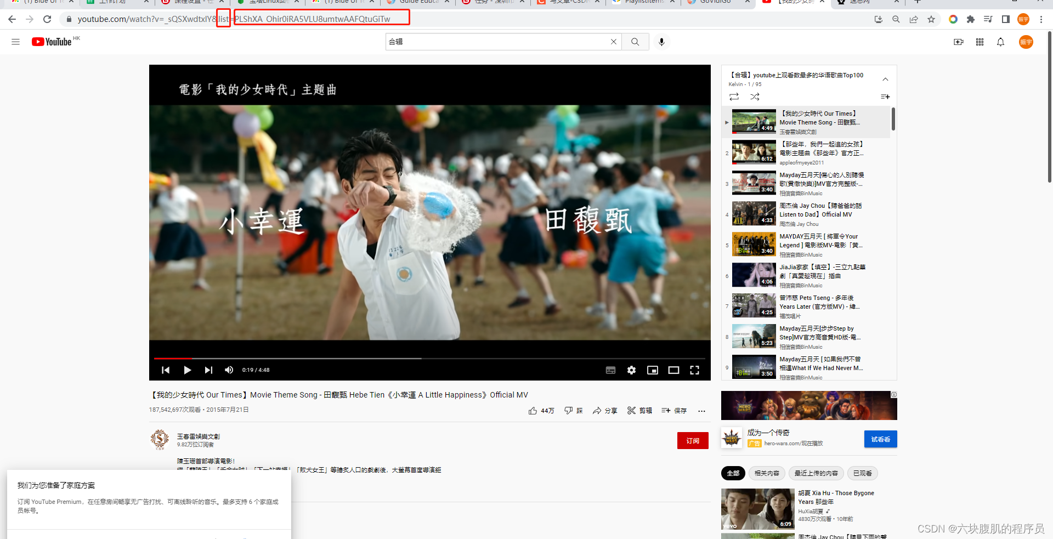This screenshot has height=539, width=1053.
Task: Open notifications bell
Action: [1000, 42]
